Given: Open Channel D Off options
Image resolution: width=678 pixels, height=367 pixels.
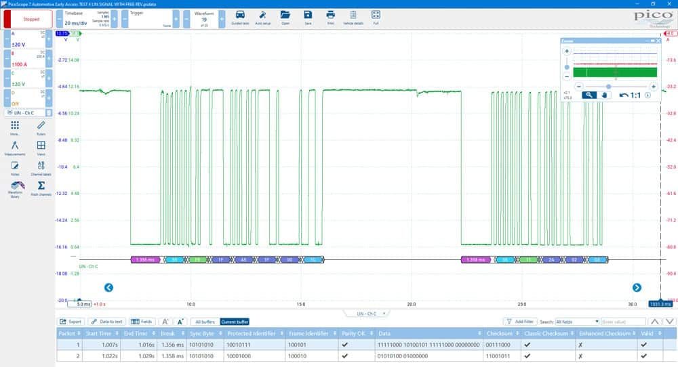Looking at the screenshot, I should pos(28,98).
